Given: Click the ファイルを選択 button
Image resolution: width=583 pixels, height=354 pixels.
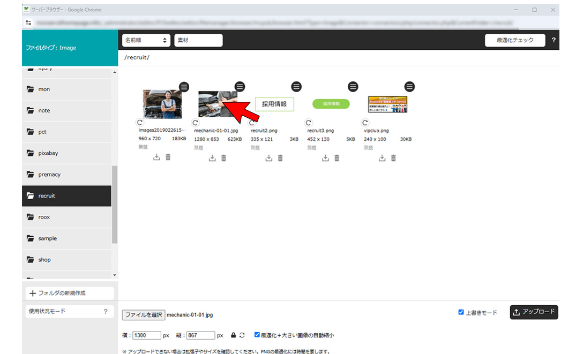Looking at the screenshot, I should click(143, 315).
